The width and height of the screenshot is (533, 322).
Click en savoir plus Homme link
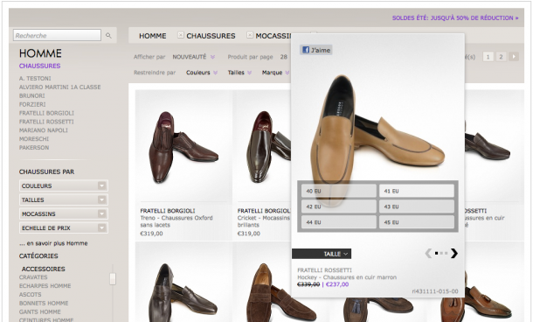53,243
